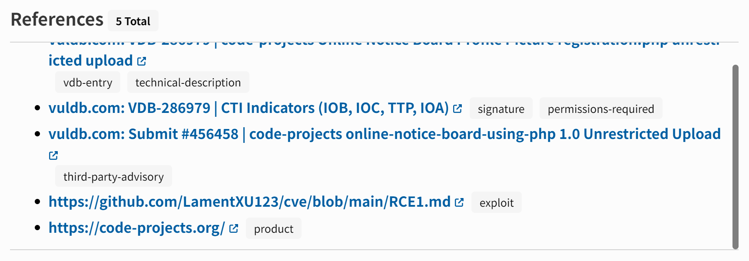Click the References section heading

click(57, 20)
